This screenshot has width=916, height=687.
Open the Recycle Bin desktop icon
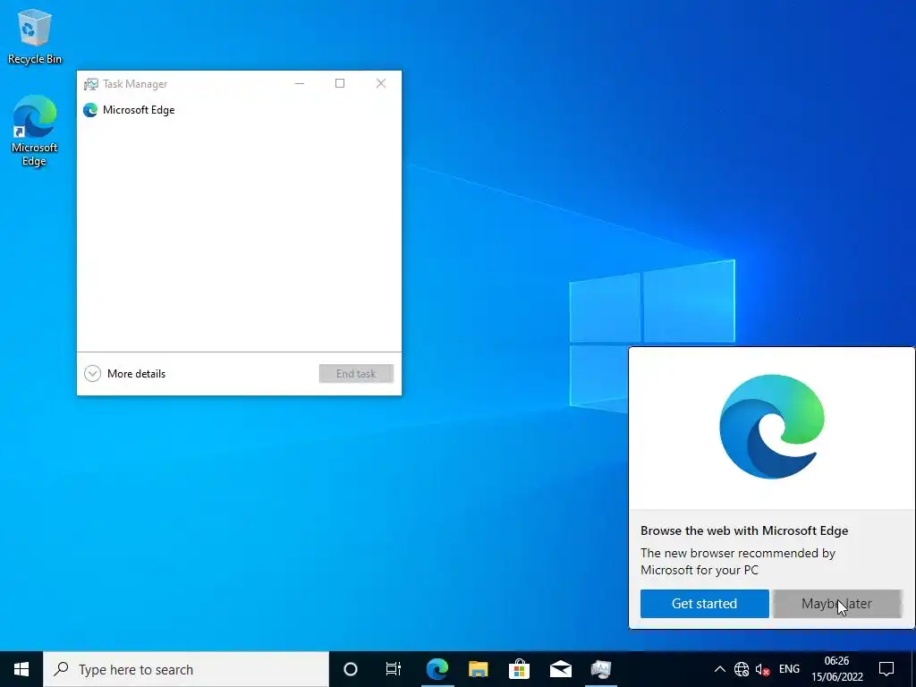(x=35, y=37)
